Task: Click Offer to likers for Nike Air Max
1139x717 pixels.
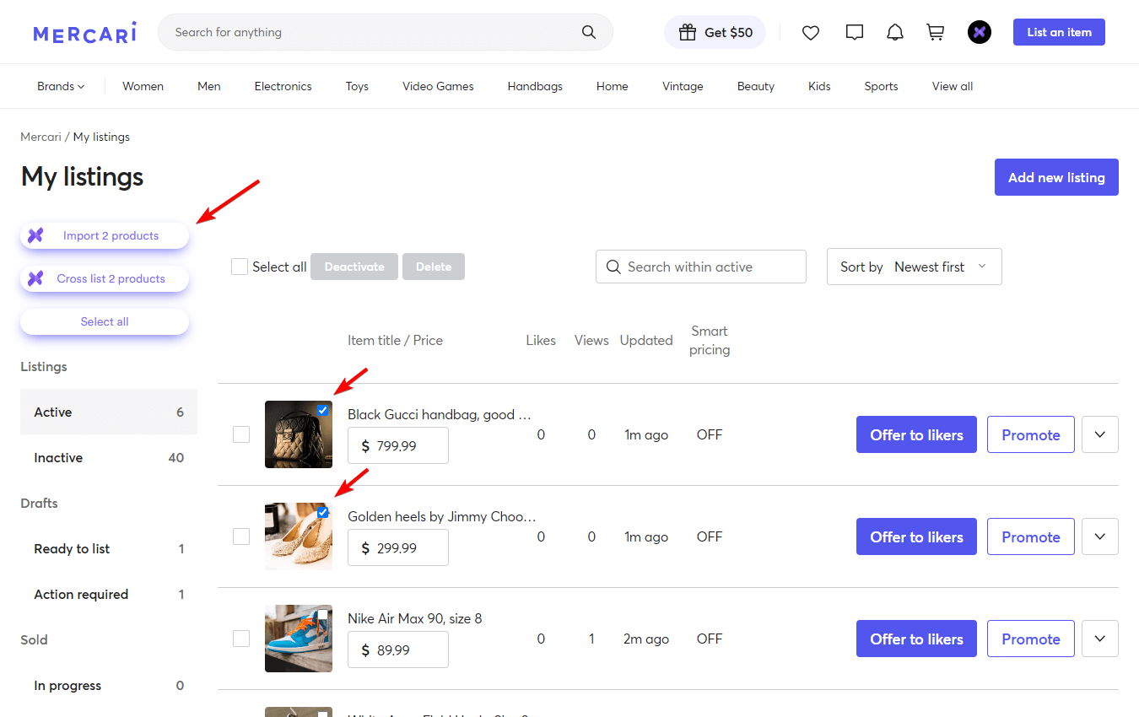Action: coord(916,639)
